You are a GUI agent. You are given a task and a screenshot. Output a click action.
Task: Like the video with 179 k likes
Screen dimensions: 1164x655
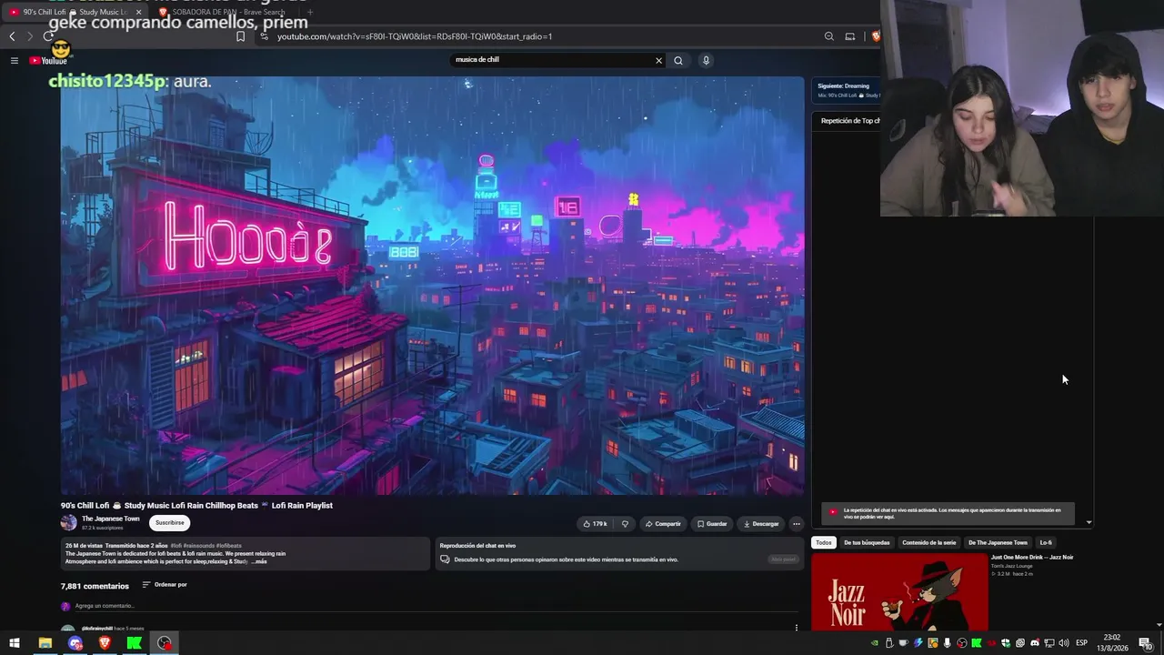(x=595, y=524)
